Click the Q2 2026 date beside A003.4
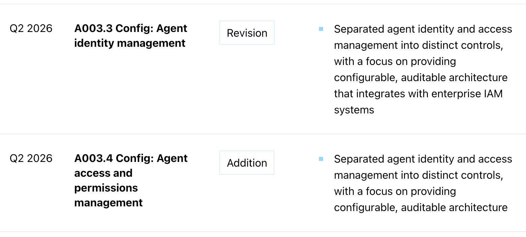Viewport: 526px width, 237px height. (31, 158)
